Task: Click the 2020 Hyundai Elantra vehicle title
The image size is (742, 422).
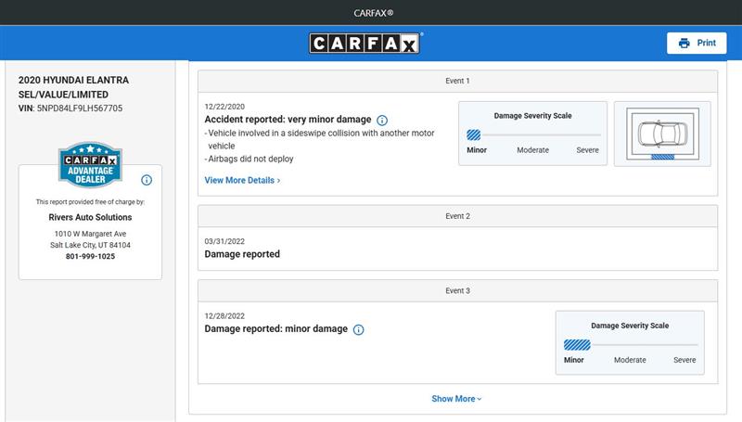Action: click(x=73, y=87)
